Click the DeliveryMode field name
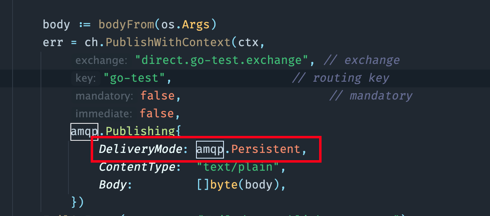Screen dimensions: 490x216 coord(141,149)
